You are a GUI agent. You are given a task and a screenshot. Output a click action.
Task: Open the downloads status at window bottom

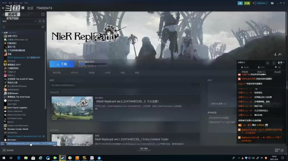pyautogui.click(x=144, y=149)
